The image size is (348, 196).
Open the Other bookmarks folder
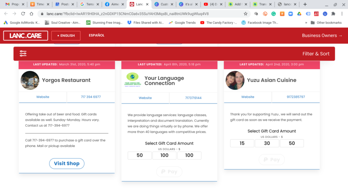pyautogui.click(x=326, y=23)
